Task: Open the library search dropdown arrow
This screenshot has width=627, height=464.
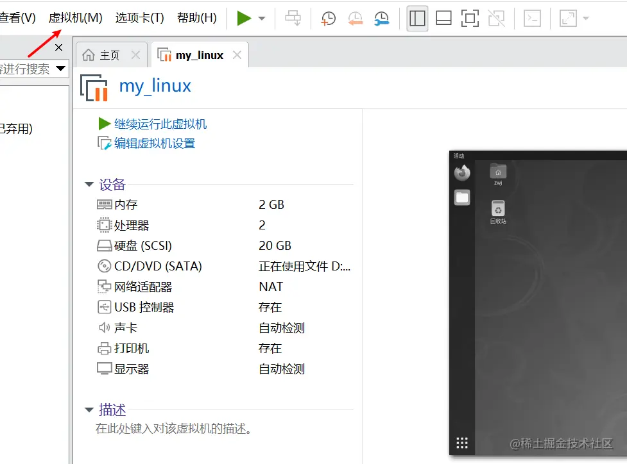Action: 61,69
